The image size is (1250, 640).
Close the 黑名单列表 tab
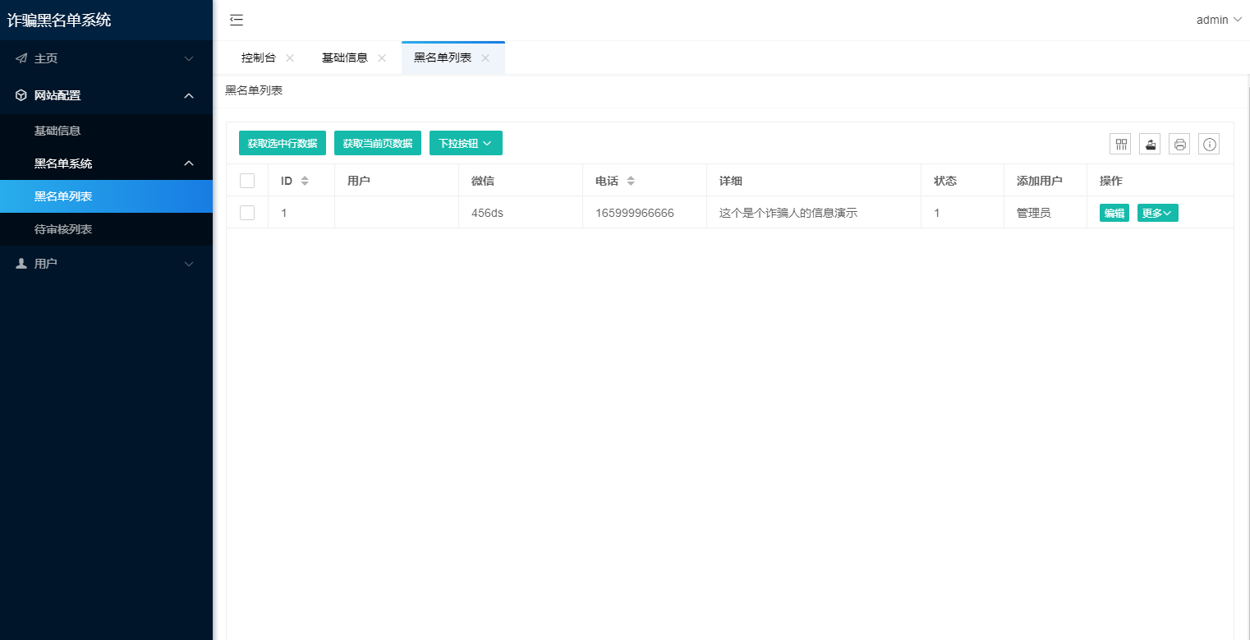tap(485, 58)
